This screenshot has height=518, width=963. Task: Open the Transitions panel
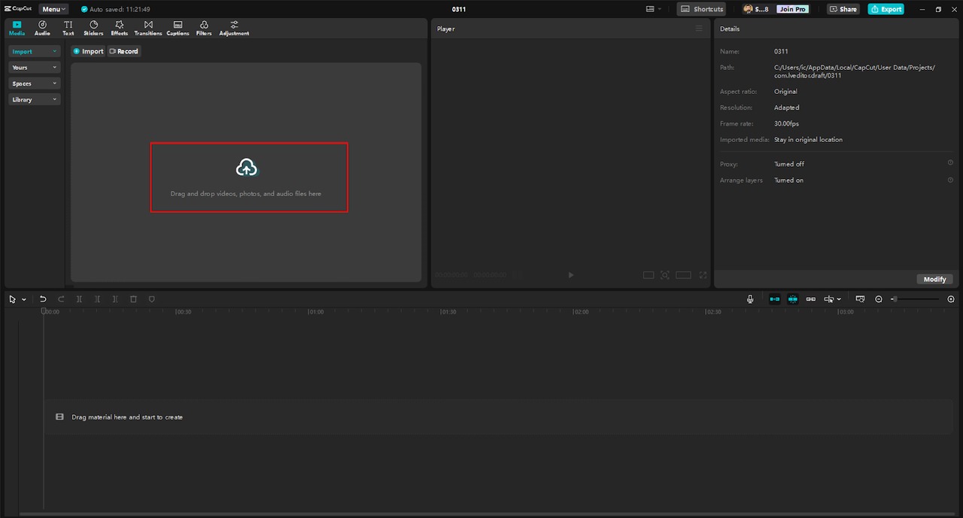pyautogui.click(x=148, y=29)
